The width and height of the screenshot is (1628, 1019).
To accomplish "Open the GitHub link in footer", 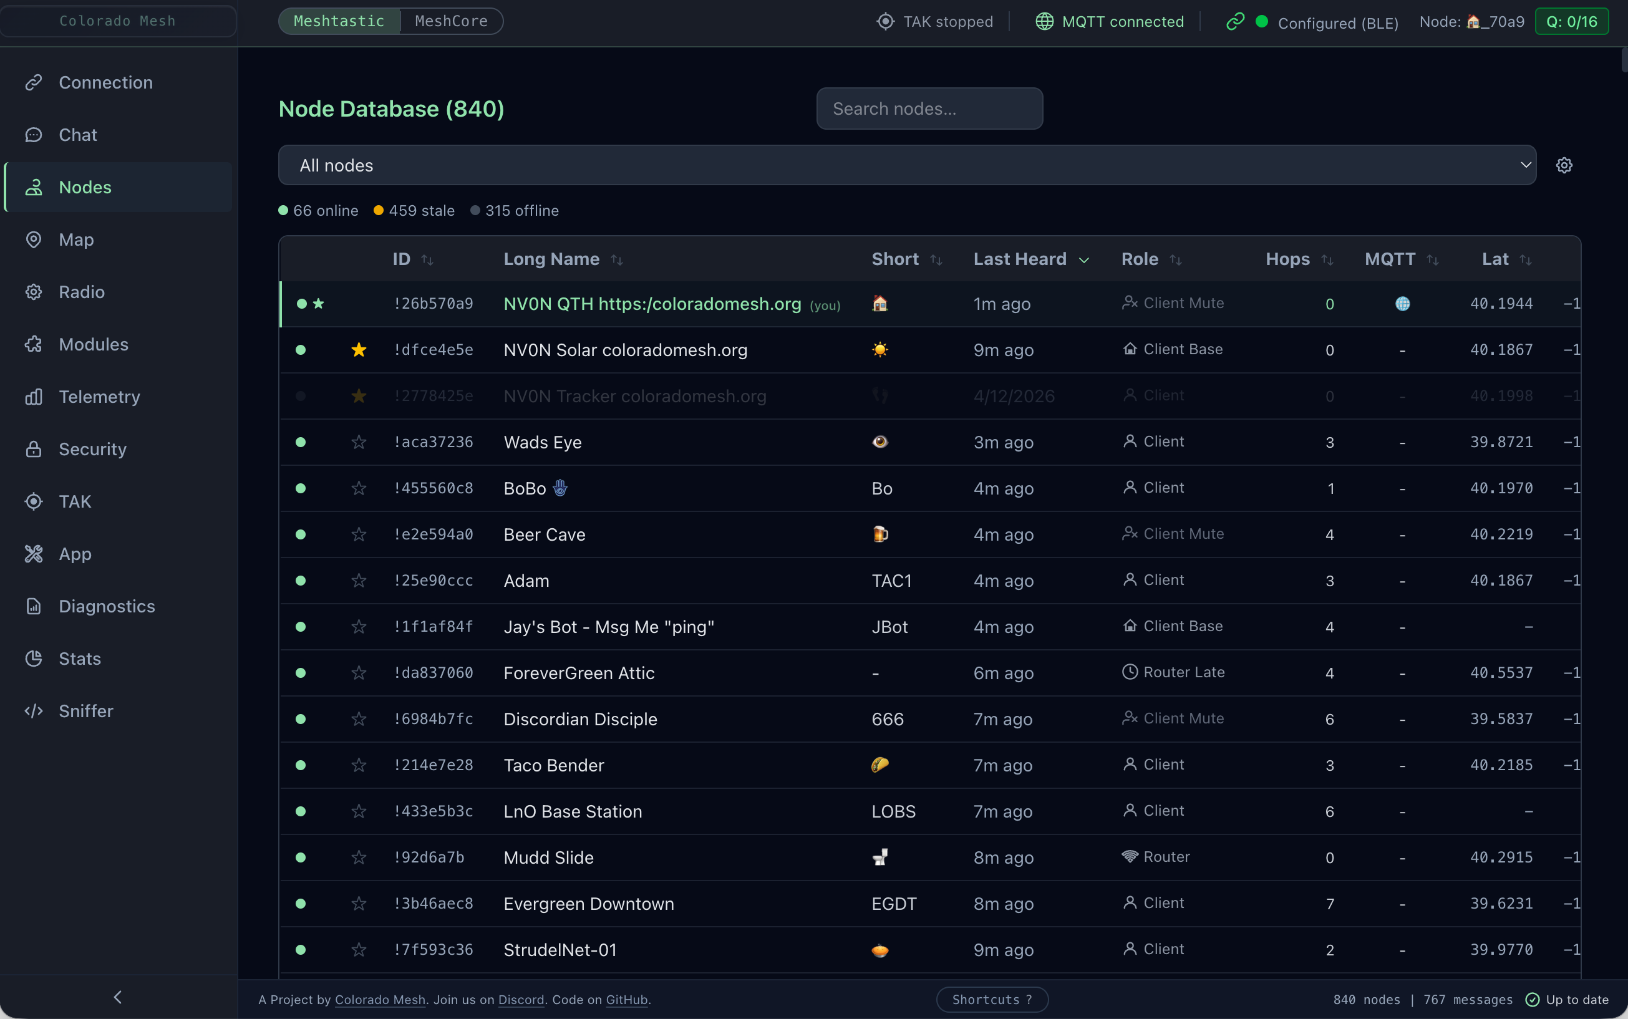I will click(x=627, y=1000).
